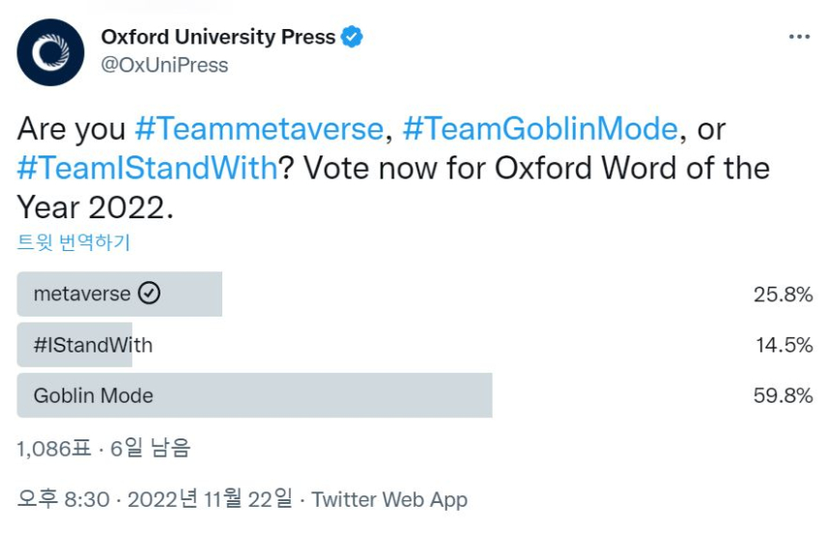
Task: Open the #TeamIStandWith hashtag
Action: pyautogui.click(x=148, y=167)
